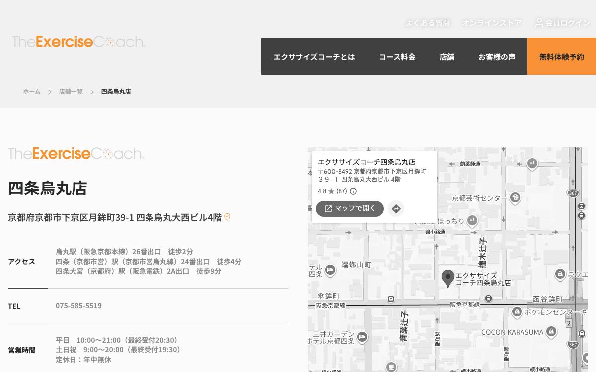Click directions arrow icon in map card
596x372 pixels.
[396, 209]
